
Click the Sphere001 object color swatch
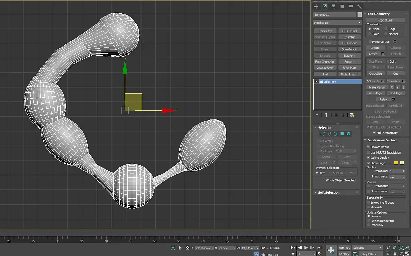[359, 15]
